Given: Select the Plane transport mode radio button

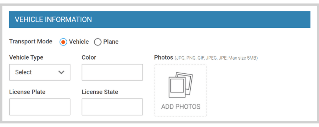Looking at the screenshot, I should [98, 42].
